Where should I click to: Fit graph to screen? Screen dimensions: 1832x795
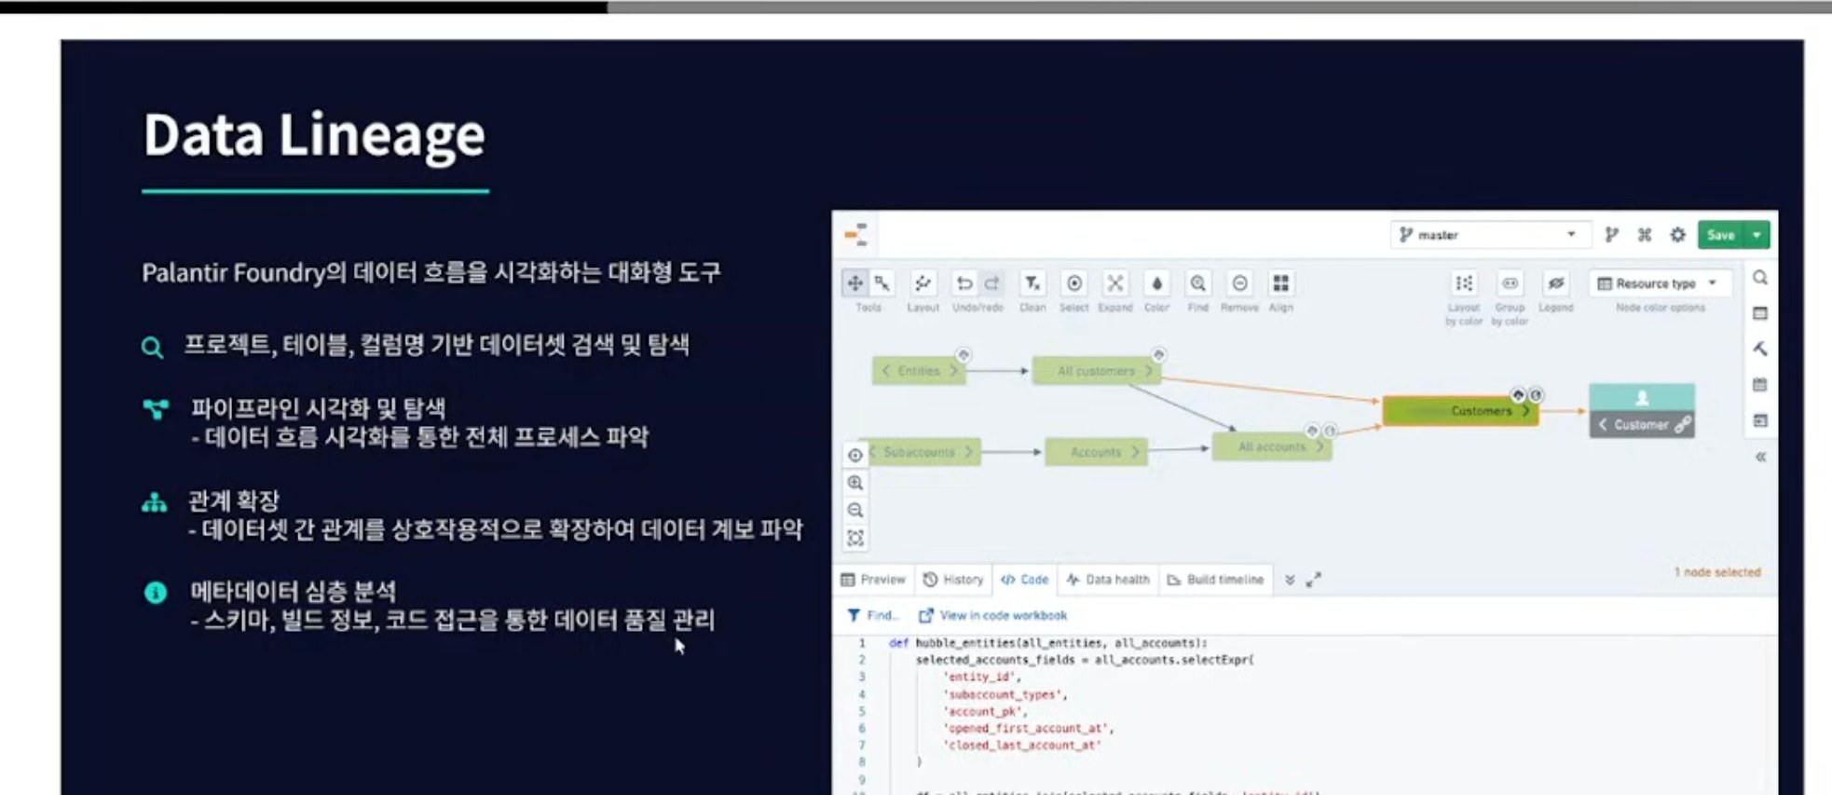point(855,539)
